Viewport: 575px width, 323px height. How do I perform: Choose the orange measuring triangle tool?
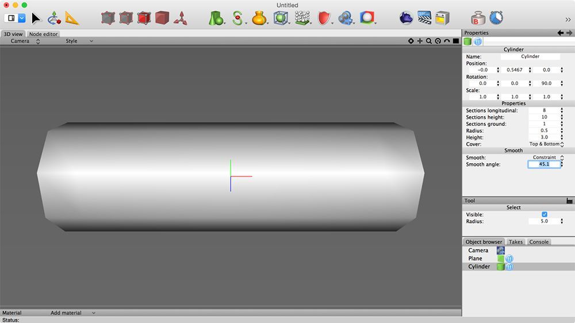[72, 18]
